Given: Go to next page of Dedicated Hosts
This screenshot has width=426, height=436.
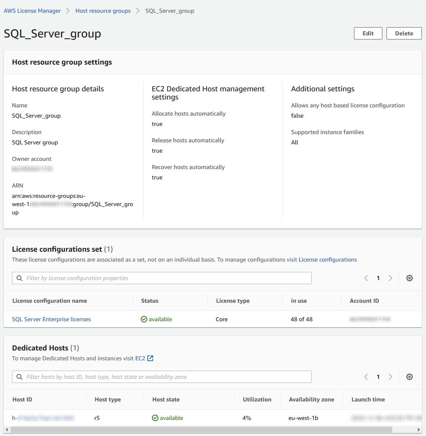Looking at the screenshot, I should point(390,377).
